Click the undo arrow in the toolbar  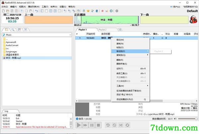36,11
